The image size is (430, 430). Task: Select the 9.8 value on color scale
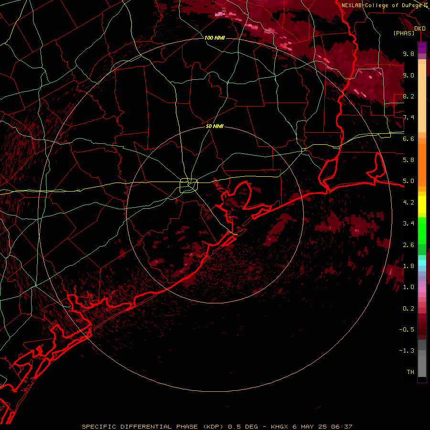coord(408,54)
